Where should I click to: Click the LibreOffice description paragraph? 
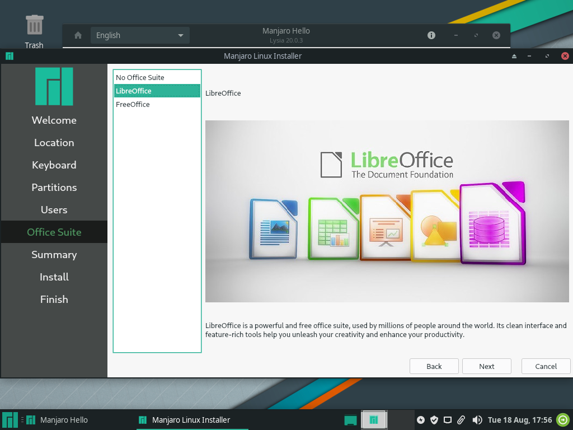pos(386,330)
